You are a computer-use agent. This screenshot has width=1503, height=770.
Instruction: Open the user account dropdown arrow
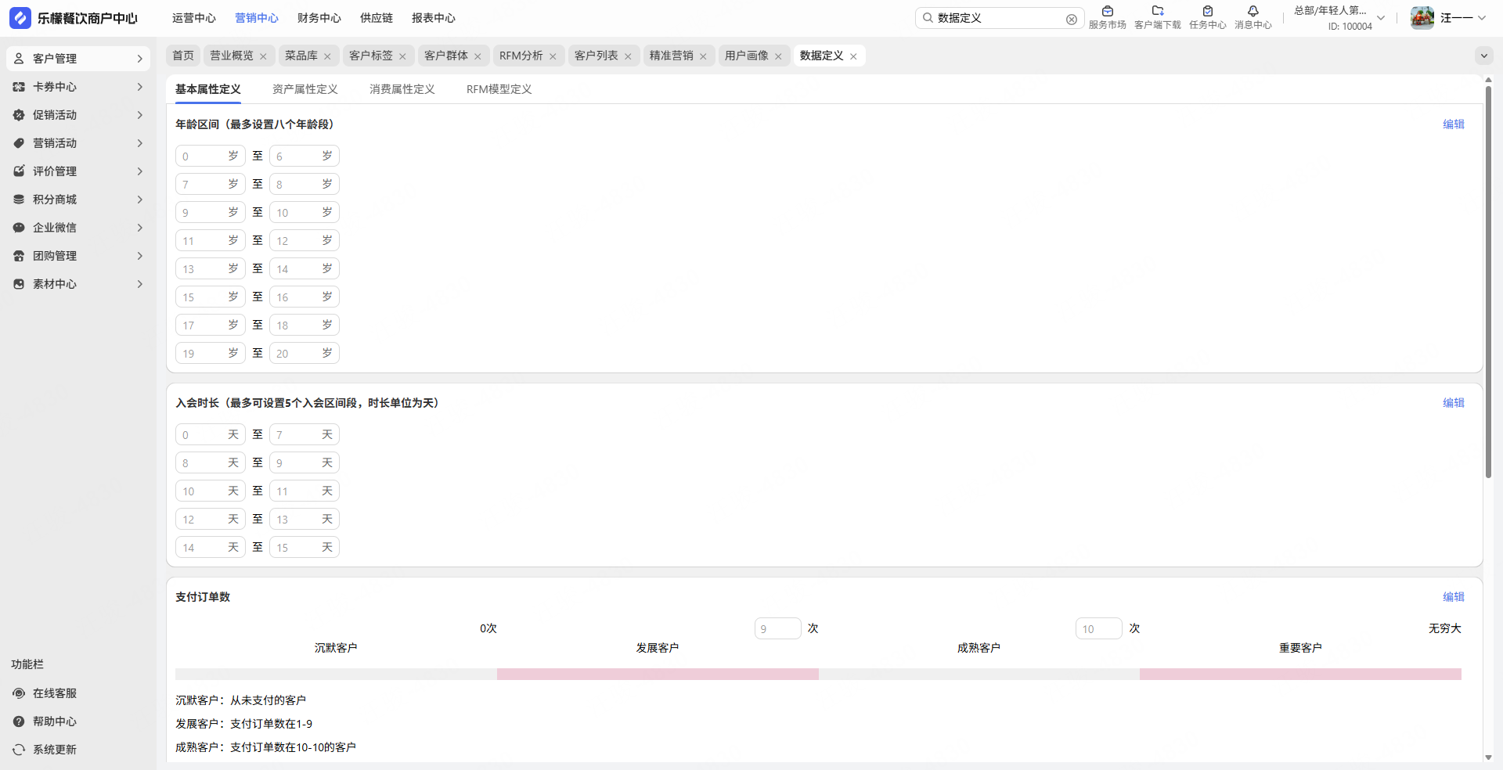click(x=1482, y=18)
